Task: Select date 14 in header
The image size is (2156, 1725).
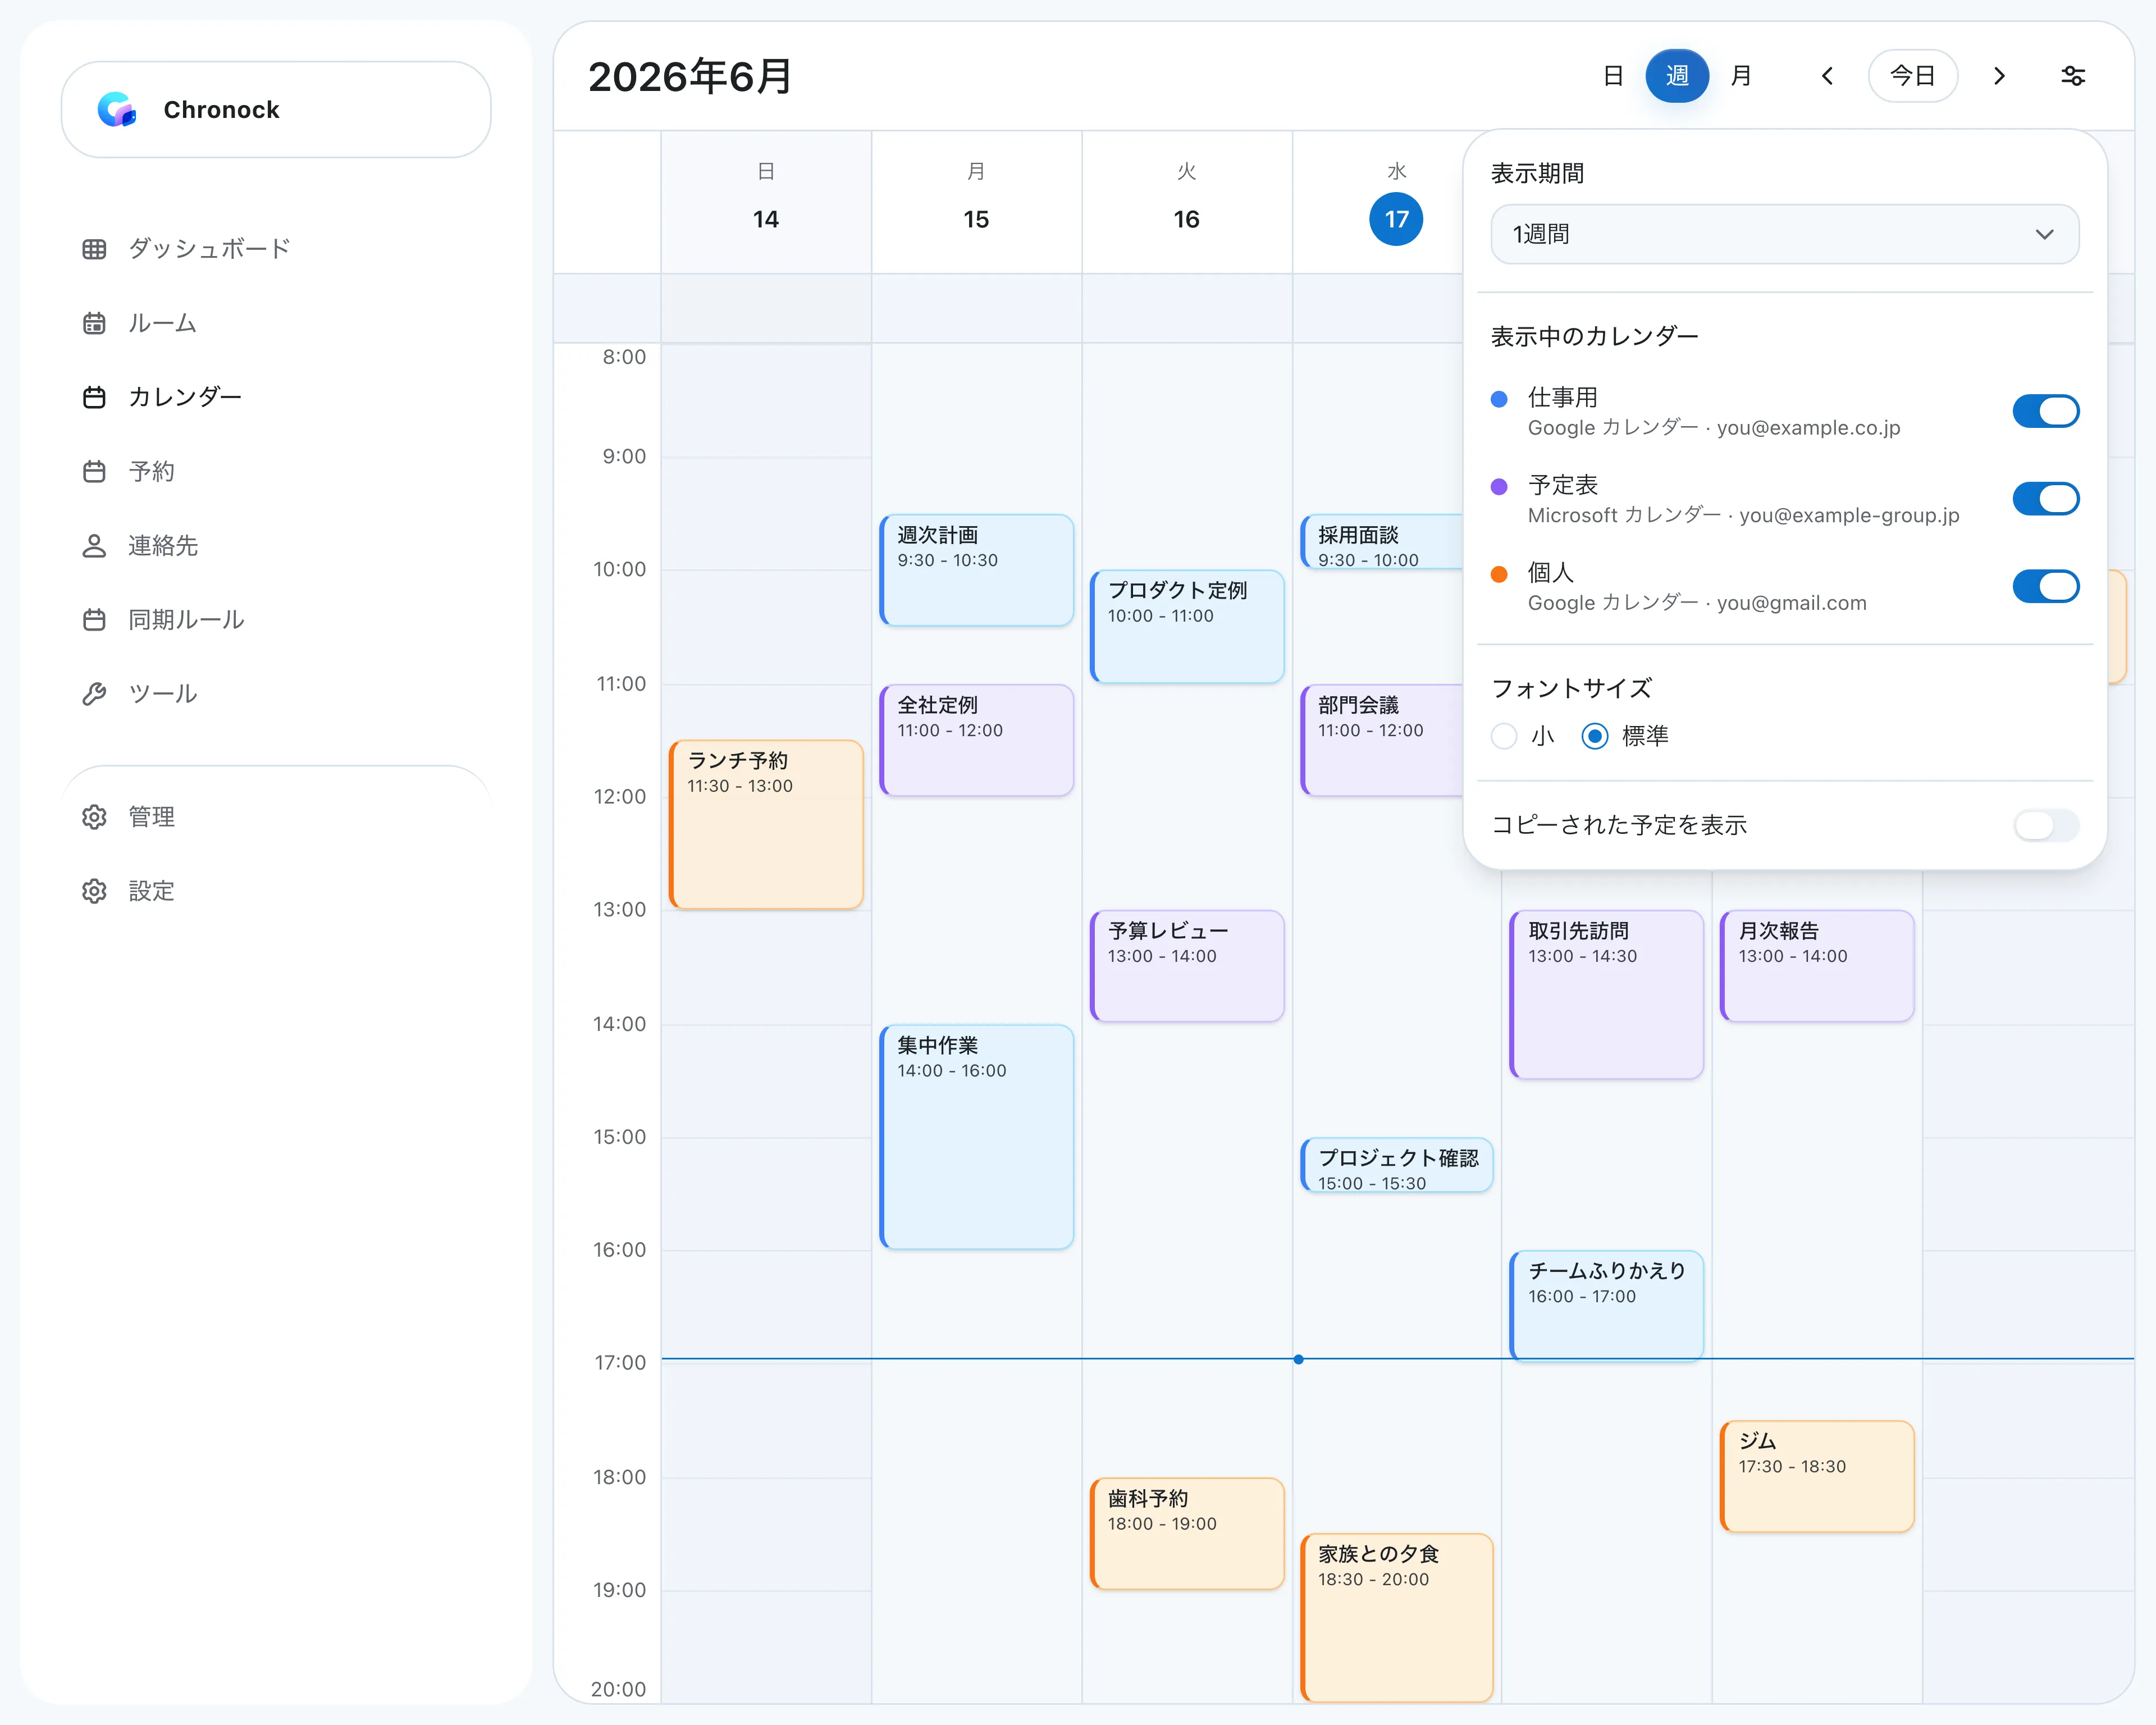Action: click(x=766, y=219)
